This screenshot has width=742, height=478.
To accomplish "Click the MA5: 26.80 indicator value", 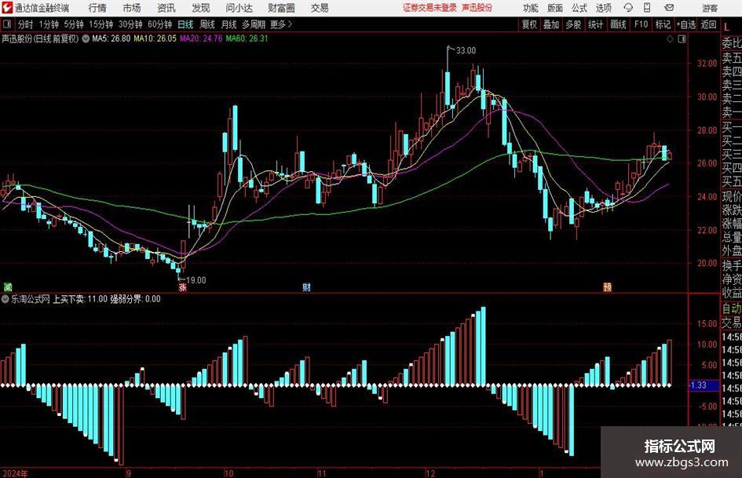I will click(111, 38).
